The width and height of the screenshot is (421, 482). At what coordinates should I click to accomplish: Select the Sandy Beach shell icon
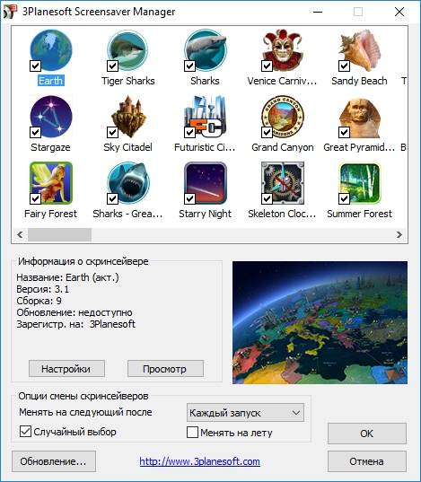[x=359, y=50]
